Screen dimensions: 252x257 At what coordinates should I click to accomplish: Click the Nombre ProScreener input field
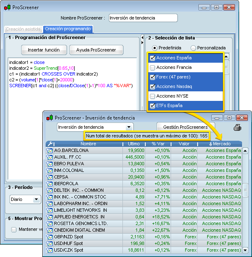click(x=143, y=18)
